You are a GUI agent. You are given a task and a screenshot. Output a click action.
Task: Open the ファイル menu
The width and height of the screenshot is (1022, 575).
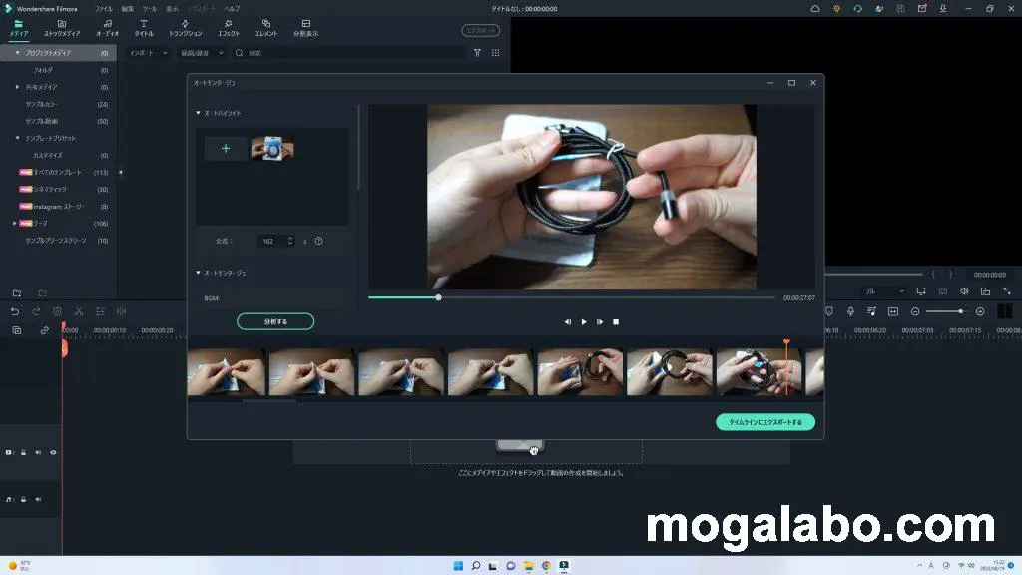104,8
